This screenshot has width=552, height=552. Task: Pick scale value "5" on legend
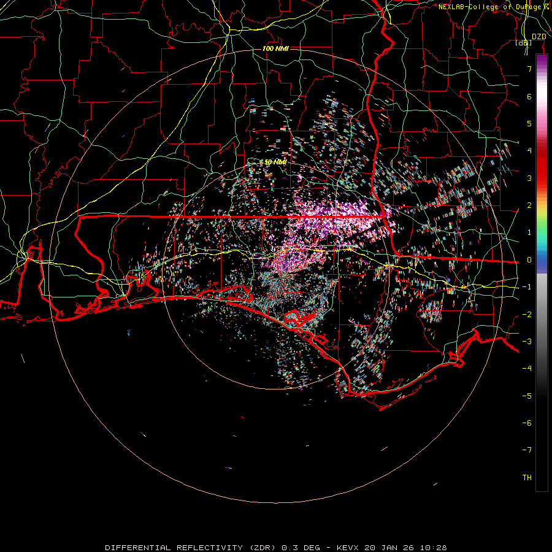[x=529, y=123]
